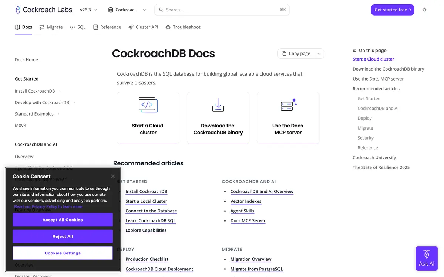Open the Install CockroachDB article link
Image resolution: width=444 pixels, height=277 pixels.
click(146, 191)
